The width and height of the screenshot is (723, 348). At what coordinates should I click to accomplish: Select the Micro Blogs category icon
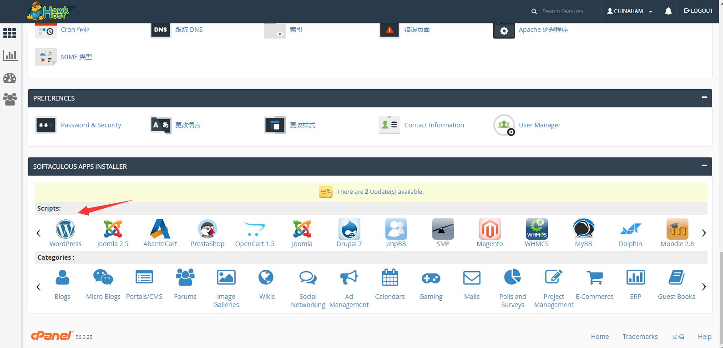pyautogui.click(x=103, y=277)
